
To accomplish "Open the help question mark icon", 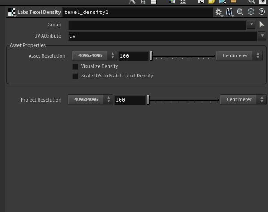I will point(262,12).
